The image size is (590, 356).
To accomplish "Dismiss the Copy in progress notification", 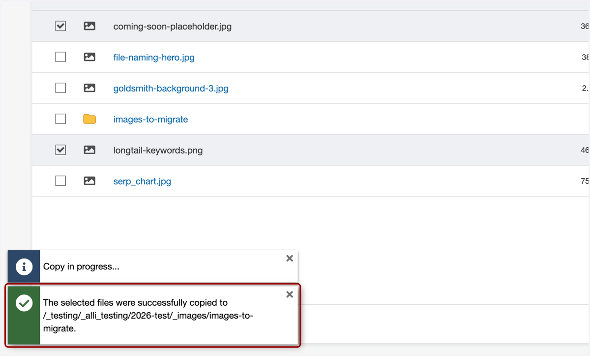I will 290,259.
